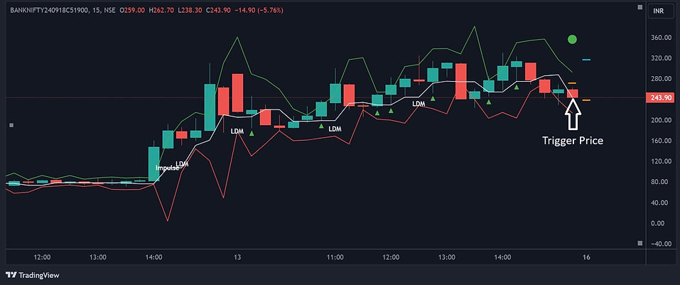Click the first green triangle after the 13 date
The width and height of the screenshot is (680, 285).
252,133
